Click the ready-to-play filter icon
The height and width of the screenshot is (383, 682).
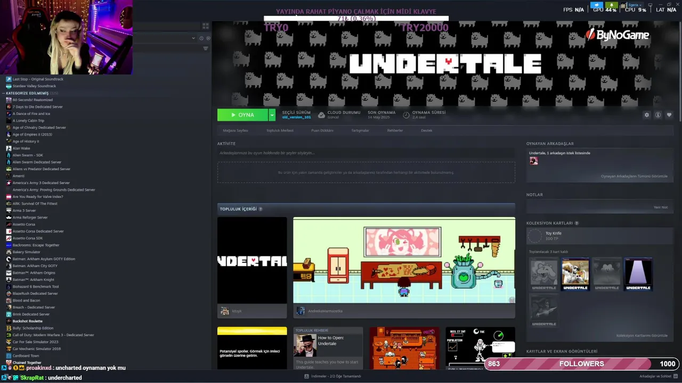(x=208, y=38)
